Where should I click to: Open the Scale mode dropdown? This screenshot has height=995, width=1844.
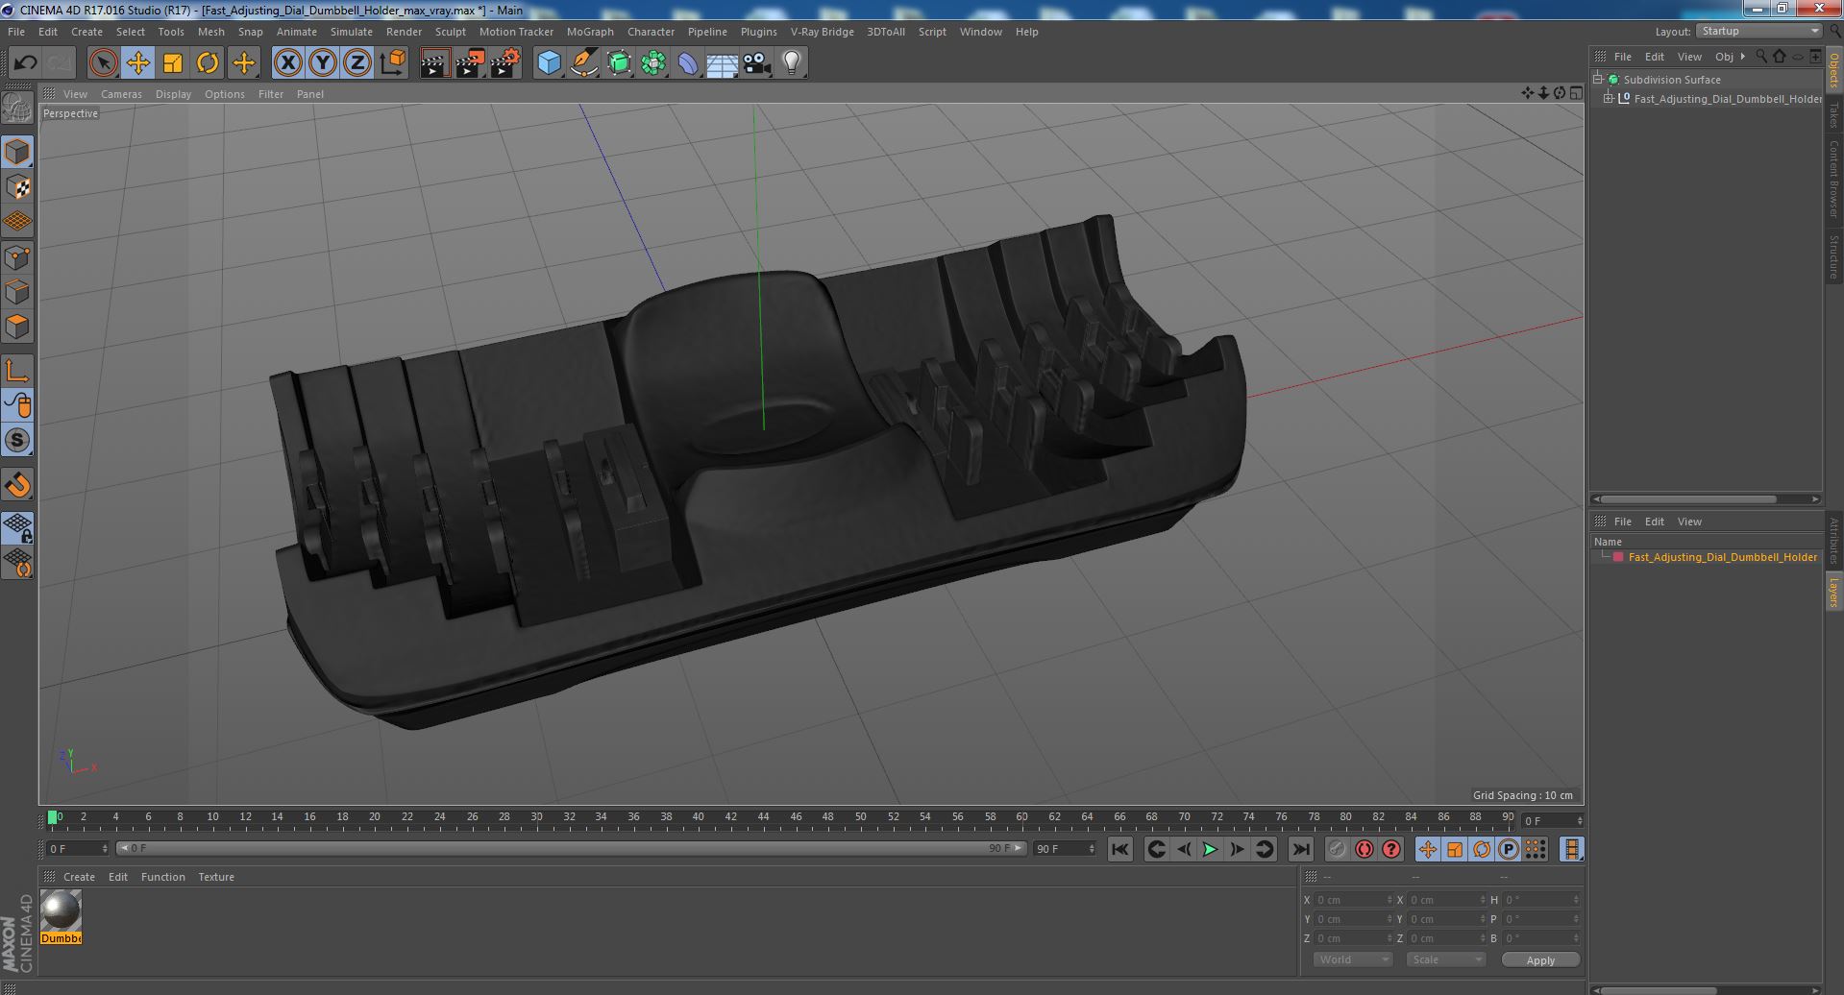[x=1445, y=959]
